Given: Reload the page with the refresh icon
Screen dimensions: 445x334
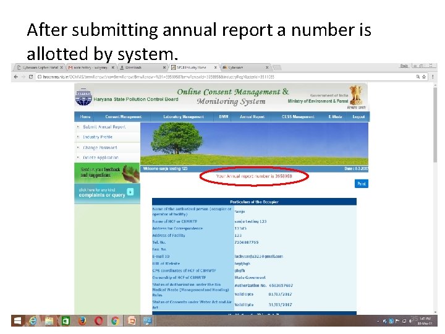Looking at the screenshot, I should [x=31, y=77].
